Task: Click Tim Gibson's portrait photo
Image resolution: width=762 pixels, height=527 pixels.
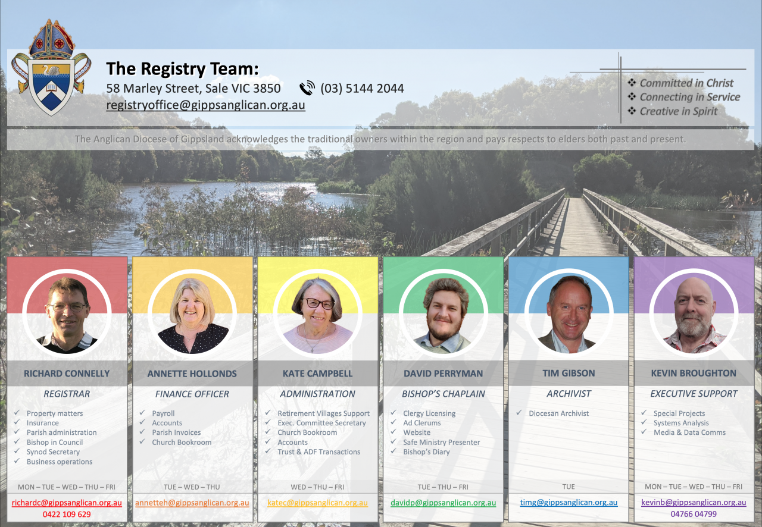Action: (569, 313)
